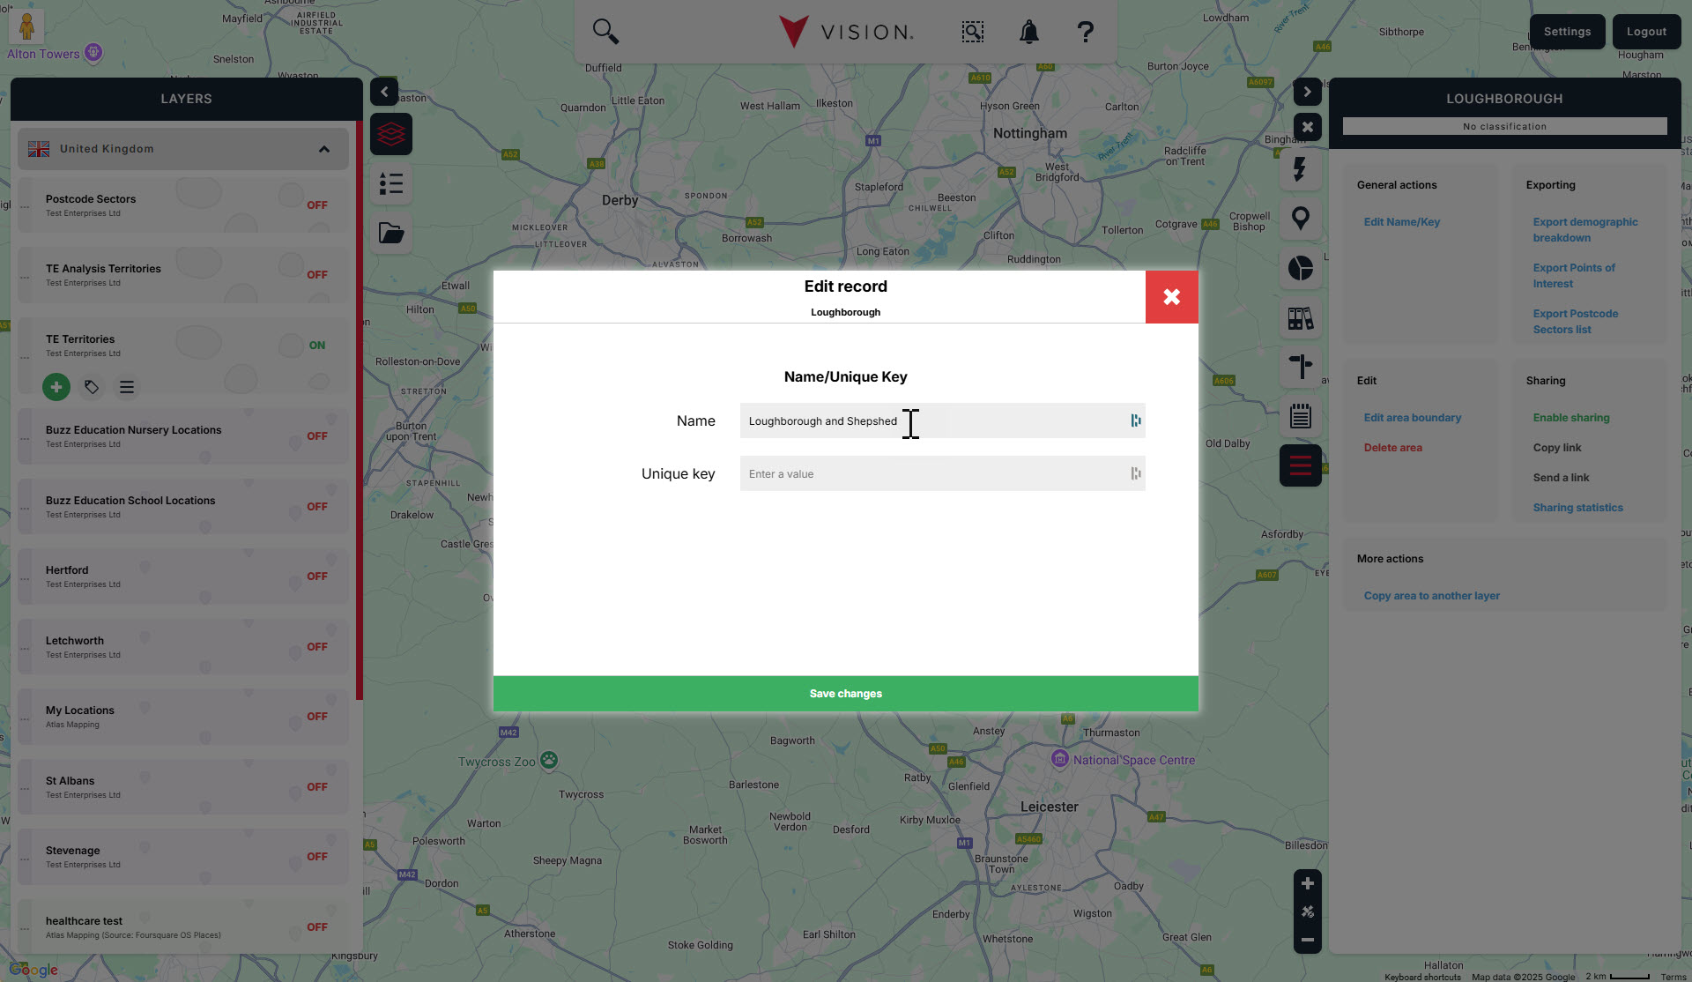Close the Edit record dialog
The width and height of the screenshot is (1692, 982).
[x=1172, y=297]
